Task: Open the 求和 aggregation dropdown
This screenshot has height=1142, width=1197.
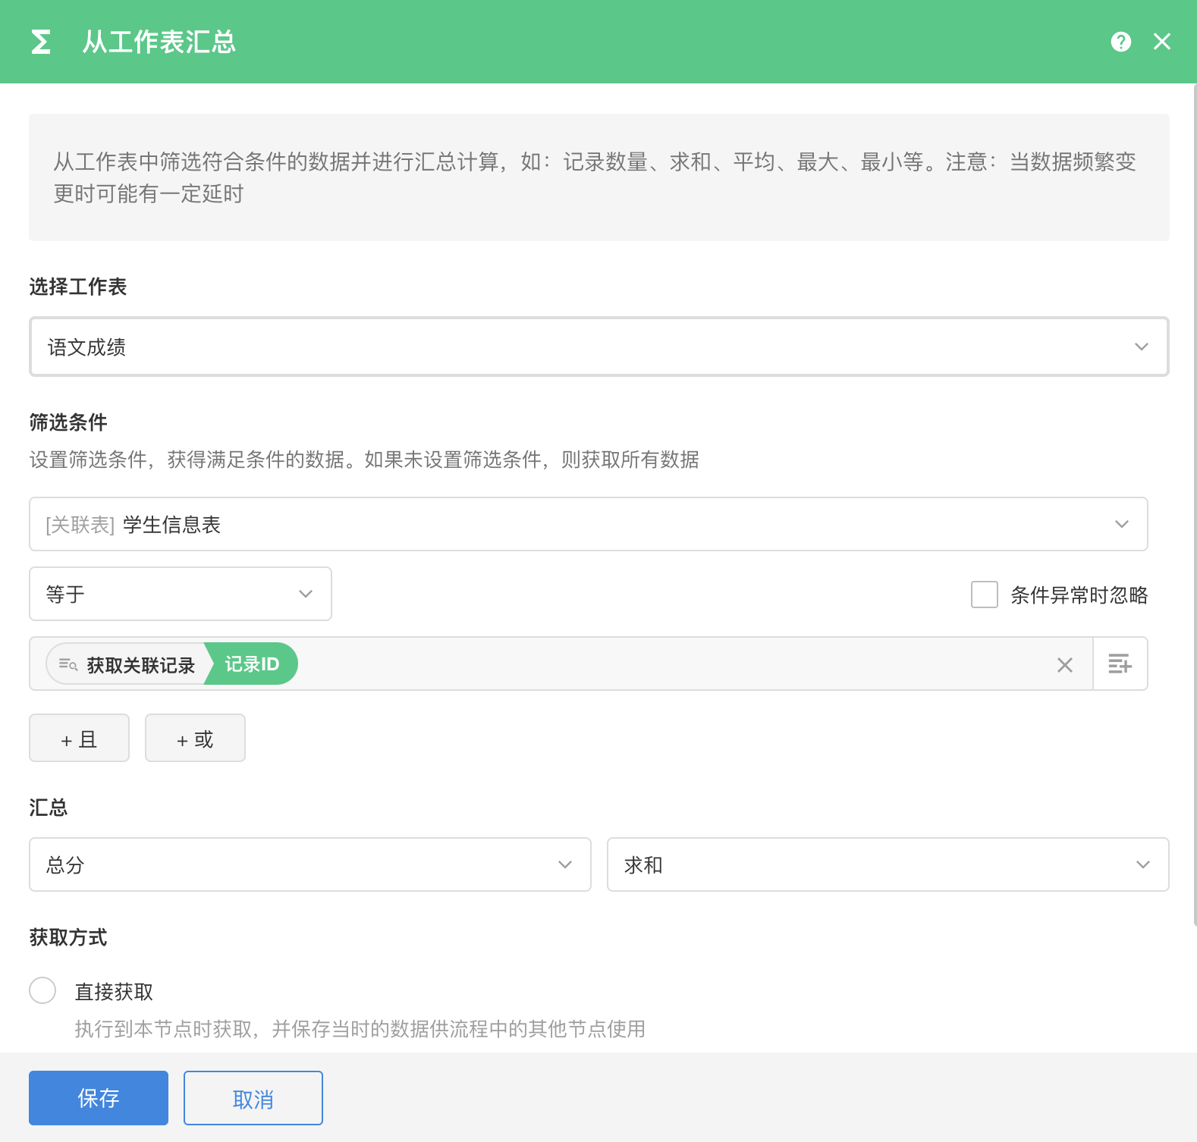Action: pyautogui.click(x=888, y=864)
